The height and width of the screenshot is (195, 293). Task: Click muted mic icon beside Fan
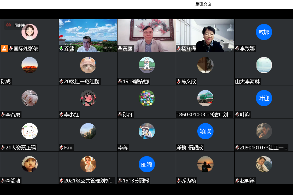click(61, 148)
